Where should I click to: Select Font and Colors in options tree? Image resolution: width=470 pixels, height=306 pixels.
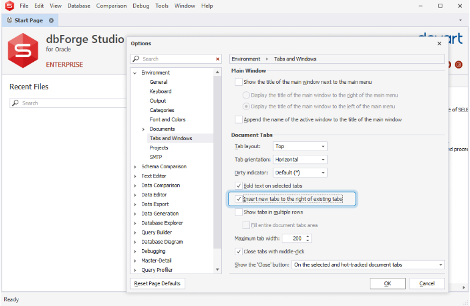click(167, 119)
